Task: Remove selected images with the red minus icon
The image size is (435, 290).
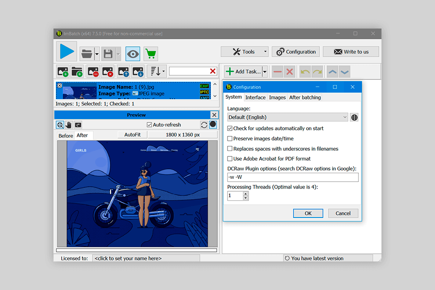Action: coord(93,72)
